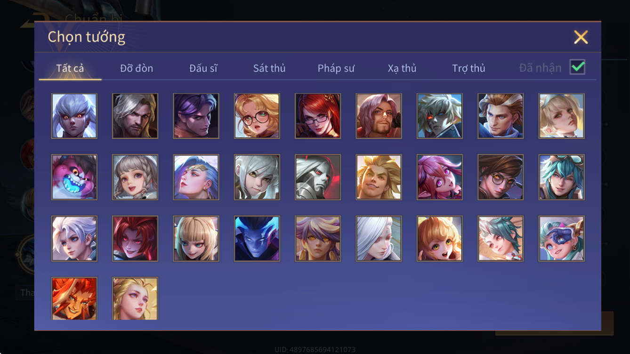Choose the silver armored knight hero
This screenshot has width=630, height=354.
click(318, 177)
